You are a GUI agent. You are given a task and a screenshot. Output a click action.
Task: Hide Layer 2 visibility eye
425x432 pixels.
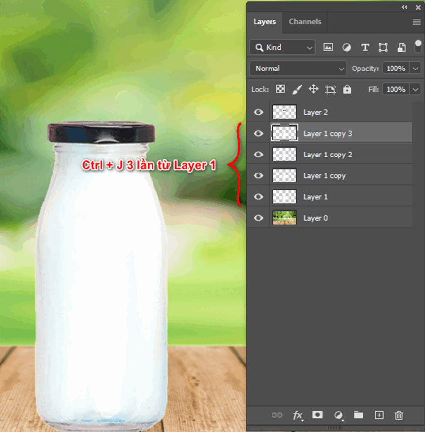point(258,112)
